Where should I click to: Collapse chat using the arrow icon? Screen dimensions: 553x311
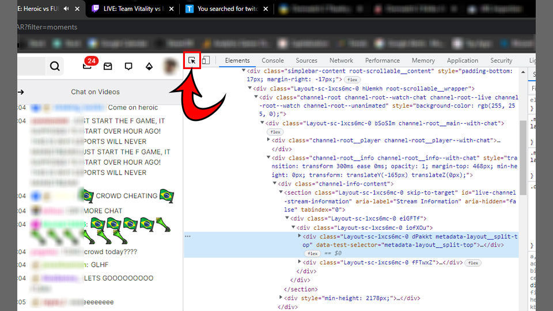[21, 92]
